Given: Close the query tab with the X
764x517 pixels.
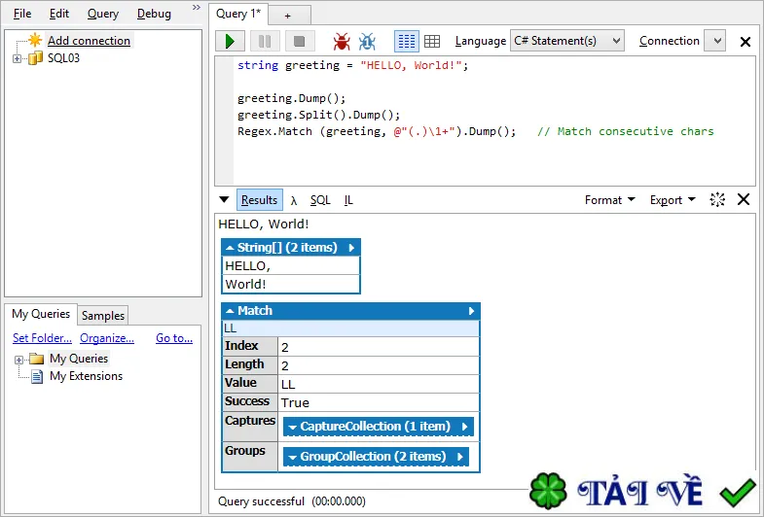Looking at the screenshot, I should pyautogui.click(x=745, y=42).
